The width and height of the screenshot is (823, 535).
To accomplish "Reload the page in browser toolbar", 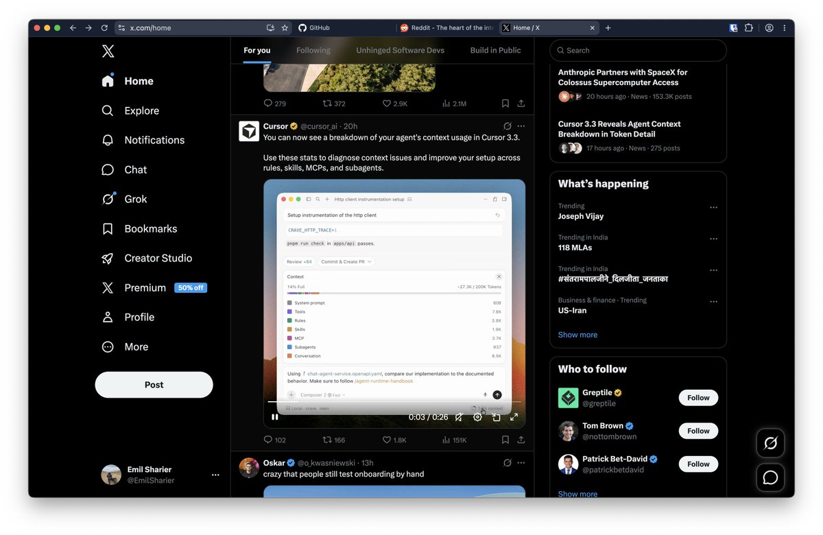I will point(104,27).
